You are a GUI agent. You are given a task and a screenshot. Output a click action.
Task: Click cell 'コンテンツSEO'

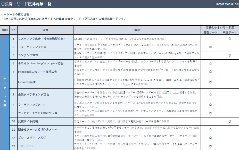tap(45, 56)
